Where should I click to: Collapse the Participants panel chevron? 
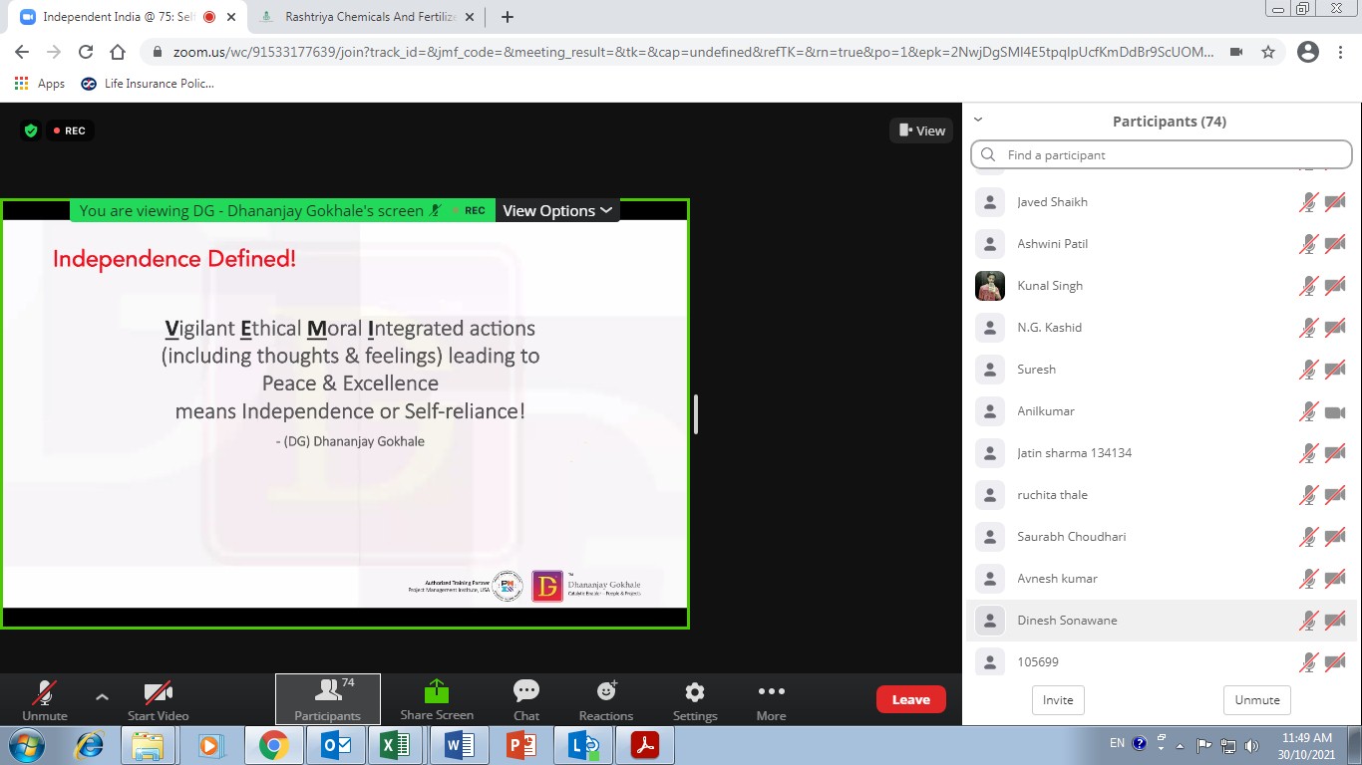tap(978, 120)
